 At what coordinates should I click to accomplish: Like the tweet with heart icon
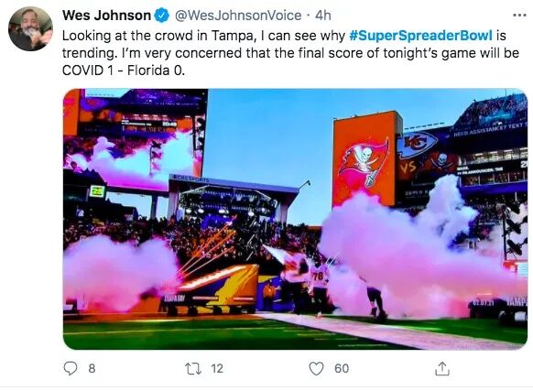316,368
